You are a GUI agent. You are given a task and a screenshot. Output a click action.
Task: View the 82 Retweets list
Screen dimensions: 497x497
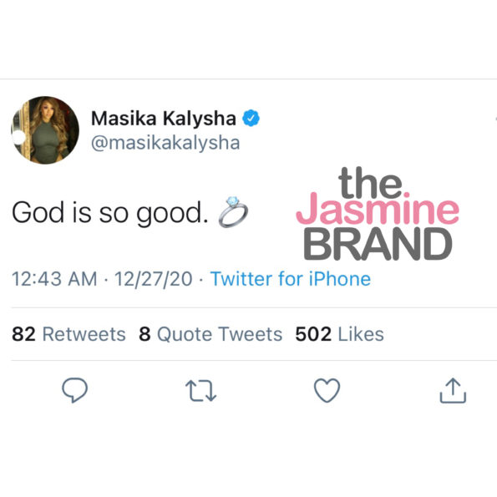(x=68, y=334)
